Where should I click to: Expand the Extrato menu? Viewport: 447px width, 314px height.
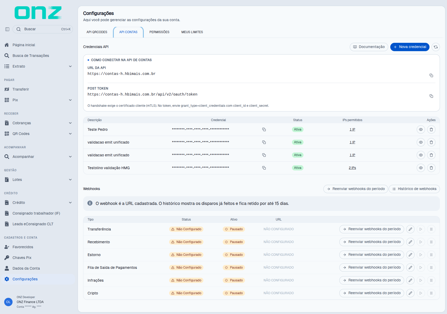point(38,66)
